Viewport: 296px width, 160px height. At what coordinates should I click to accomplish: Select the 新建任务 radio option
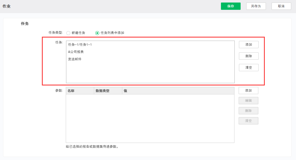[x=68, y=33]
